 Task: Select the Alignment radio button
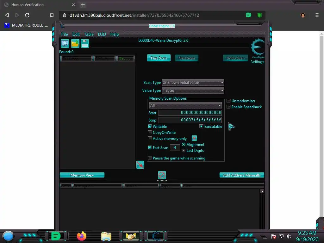tap(184, 144)
